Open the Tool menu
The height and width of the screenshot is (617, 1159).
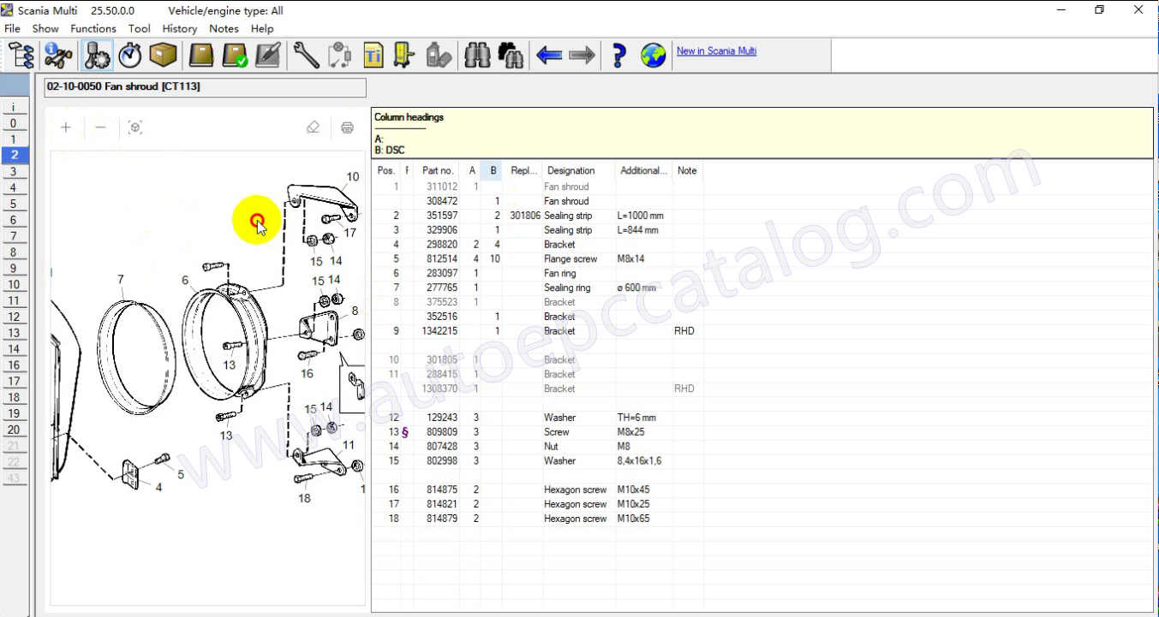(x=140, y=28)
